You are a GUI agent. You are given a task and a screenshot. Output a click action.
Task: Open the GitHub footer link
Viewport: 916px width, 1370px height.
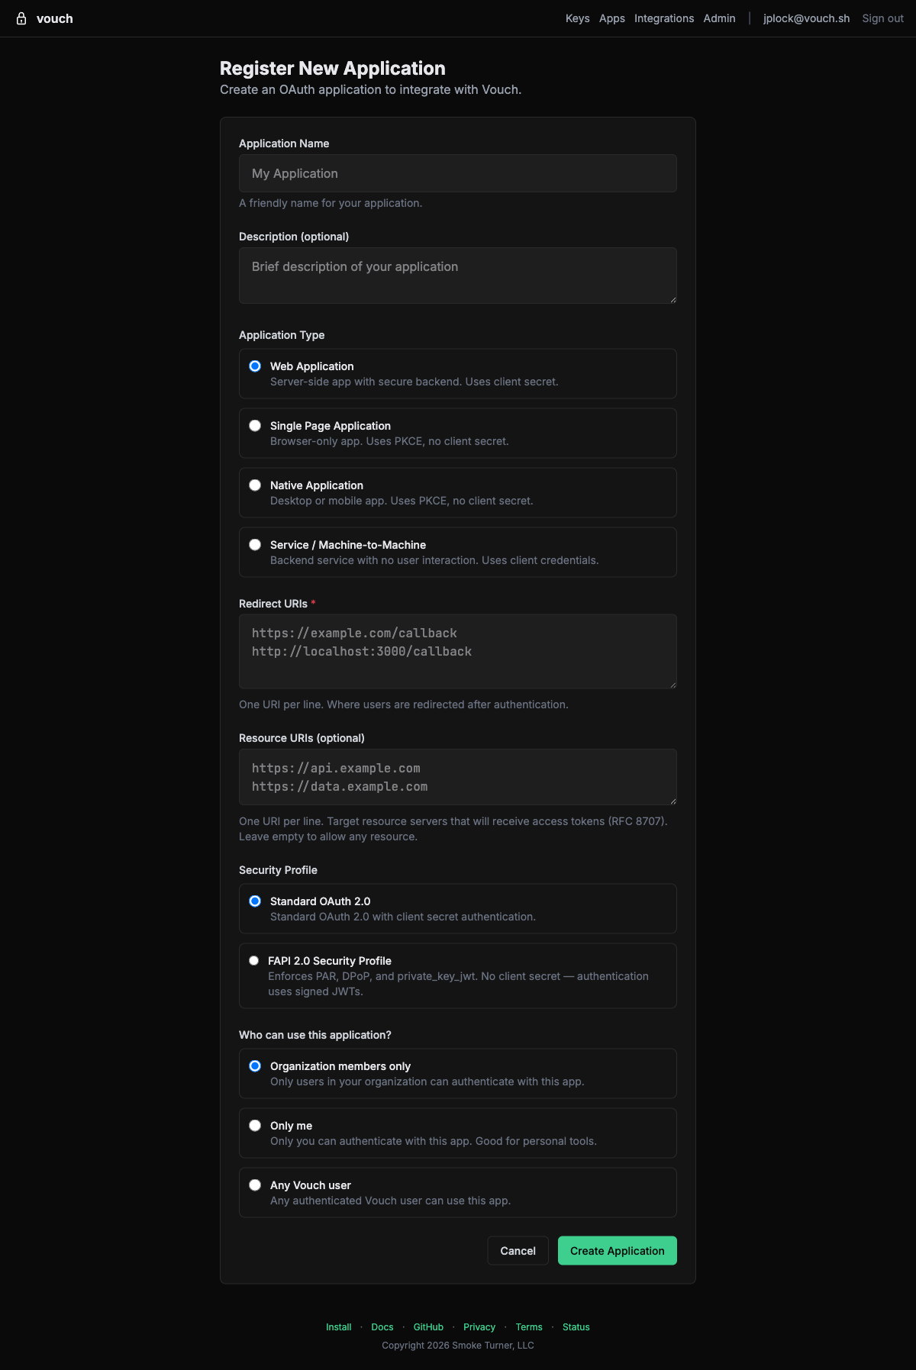coord(428,1327)
